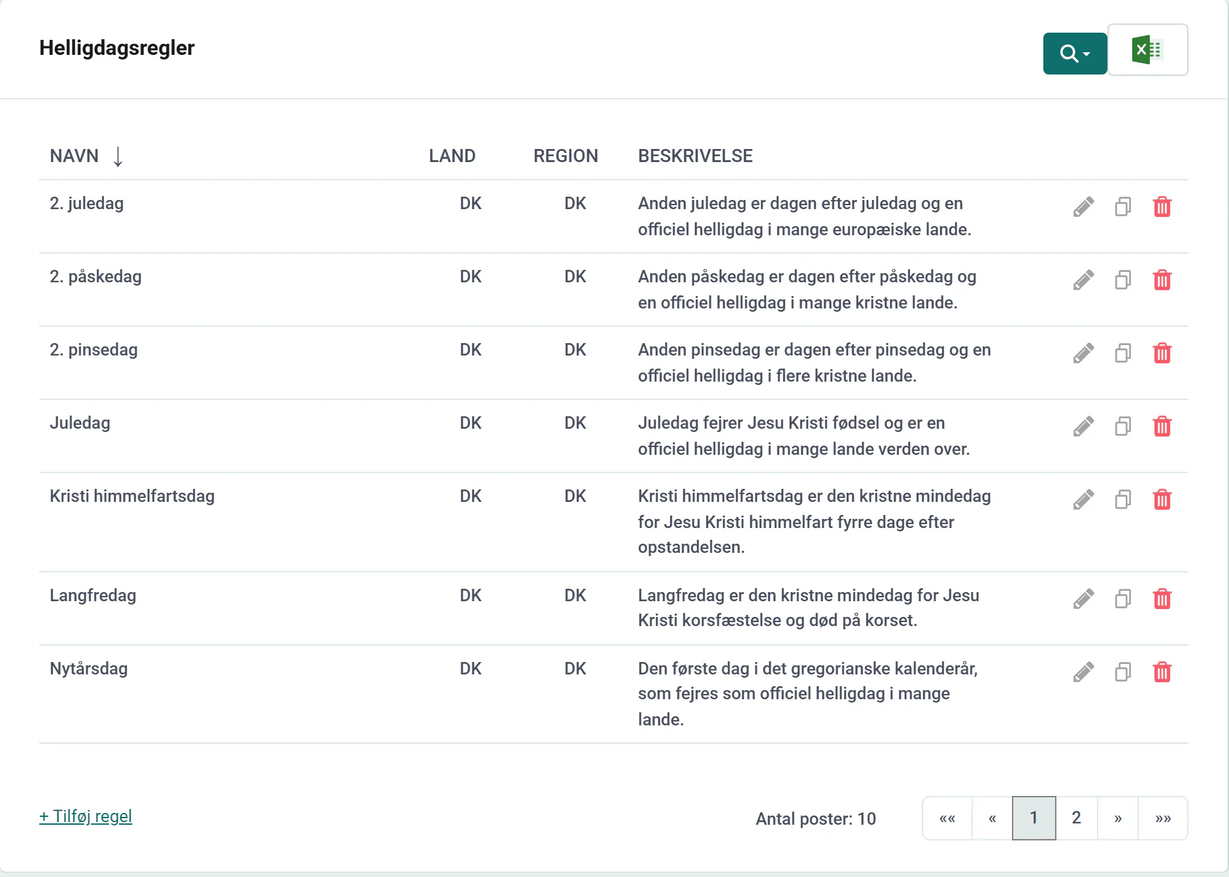Delete the Nytårsdag rule
Viewport: 1229px width, 877px height.
(x=1162, y=672)
